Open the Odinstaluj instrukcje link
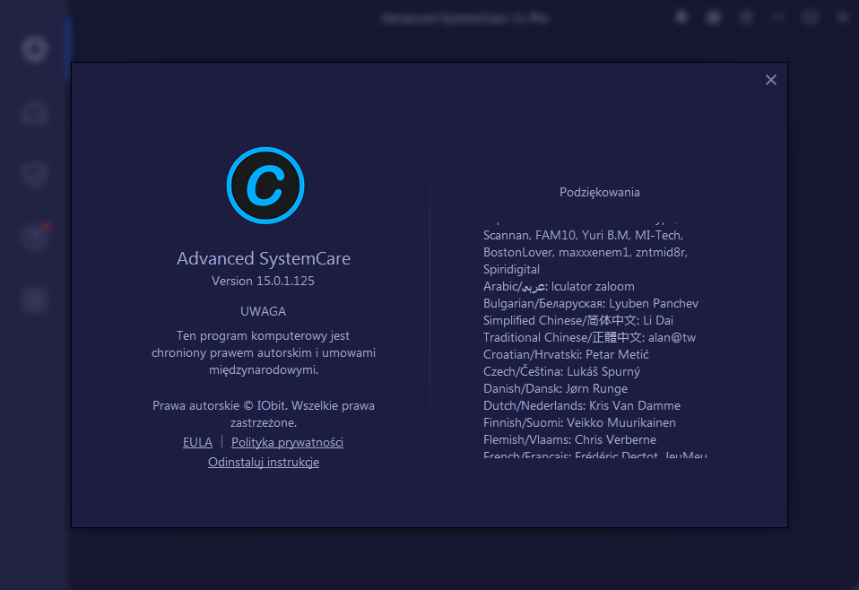This screenshot has width=859, height=590. (264, 462)
